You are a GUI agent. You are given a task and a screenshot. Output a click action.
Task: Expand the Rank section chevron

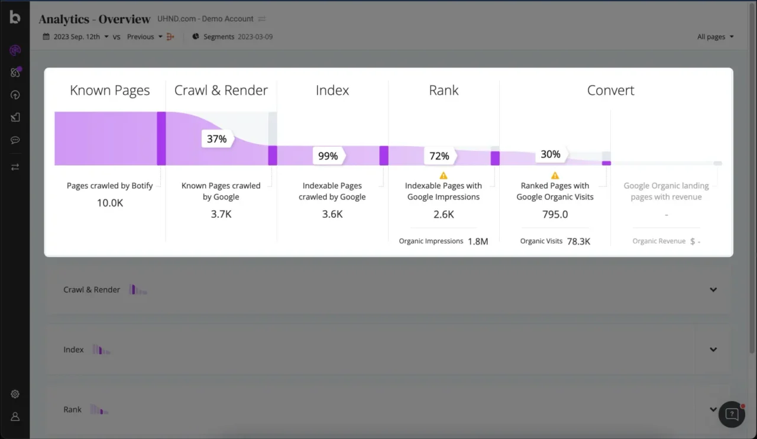(x=713, y=409)
